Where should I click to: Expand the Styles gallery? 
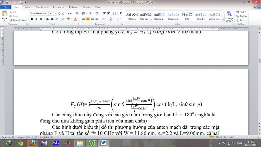point(223,20)
